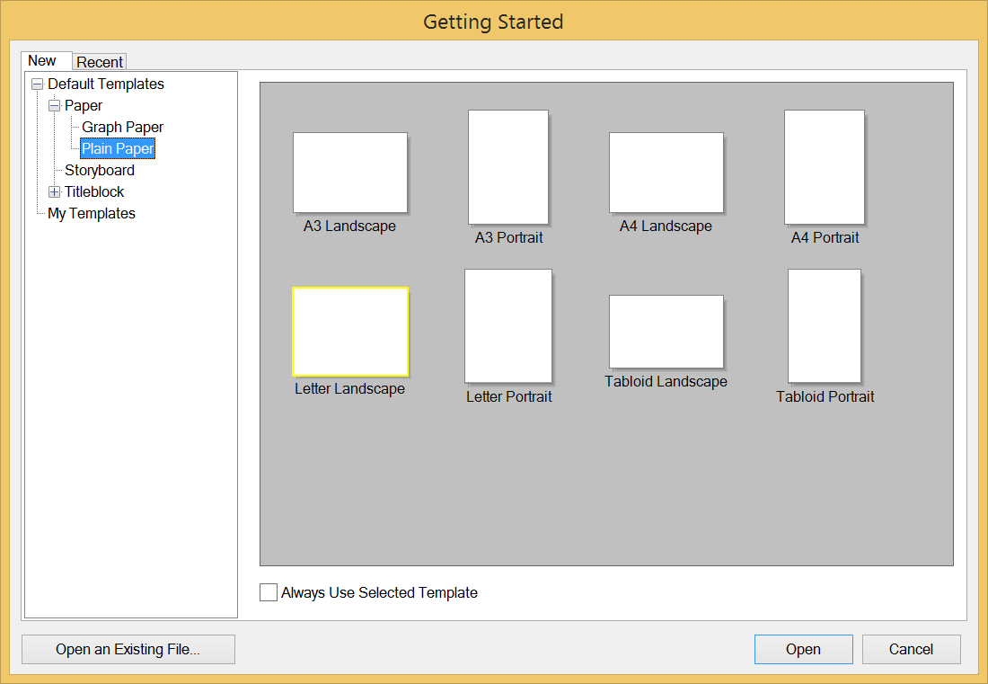
Task: Select Default Templates label in tree
Action: pyautogui.click(x=106, y=84)
